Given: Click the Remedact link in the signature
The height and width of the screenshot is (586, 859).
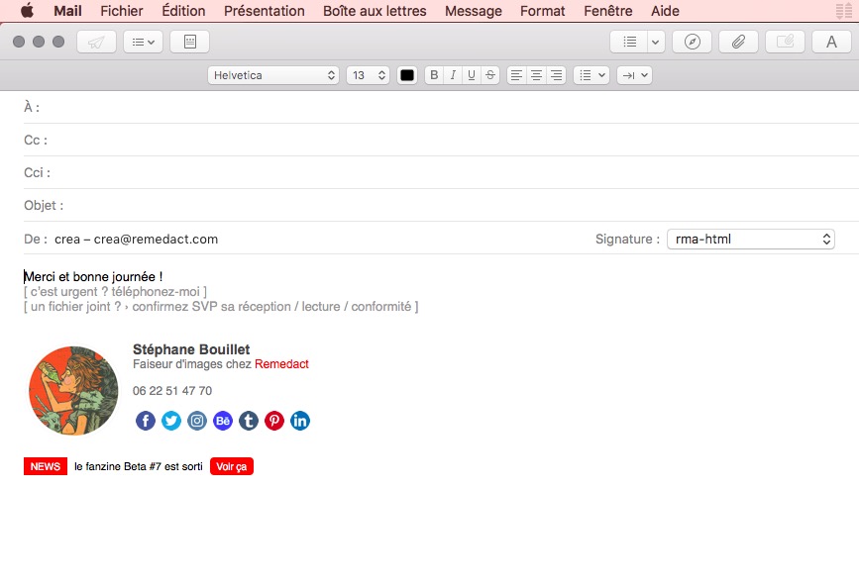Looking at the screenshot, I should coord(282,363).
